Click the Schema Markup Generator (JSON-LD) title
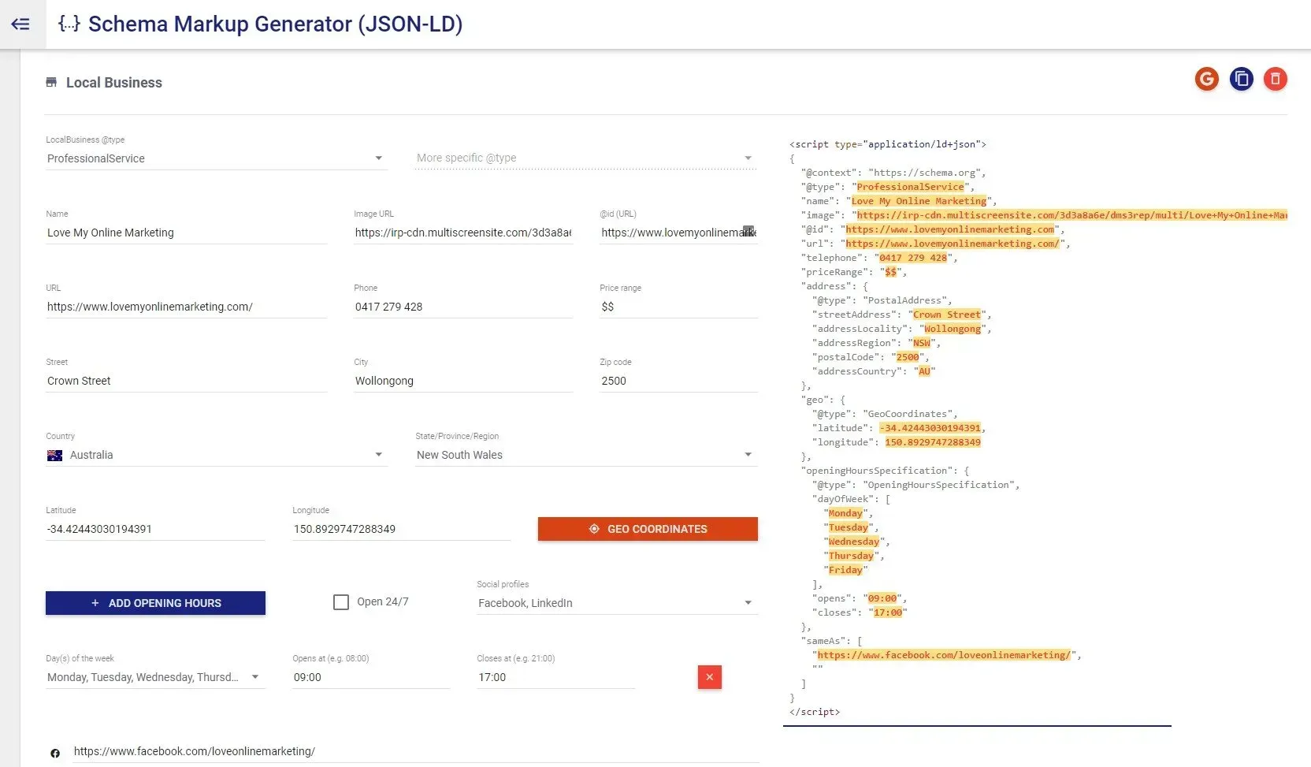The width and height of the screenshot is (1311, 767). 276,24
